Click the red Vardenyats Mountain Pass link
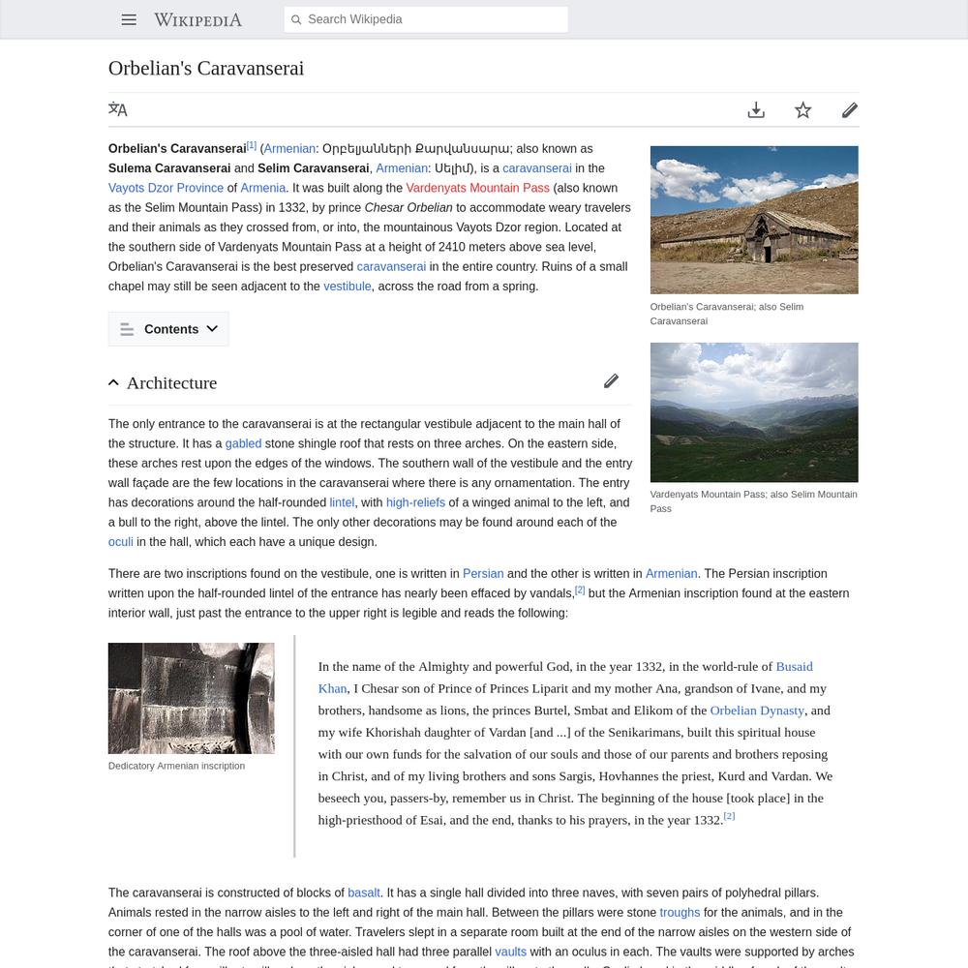The width and height of the screenshot is (968, 968). 478,189
